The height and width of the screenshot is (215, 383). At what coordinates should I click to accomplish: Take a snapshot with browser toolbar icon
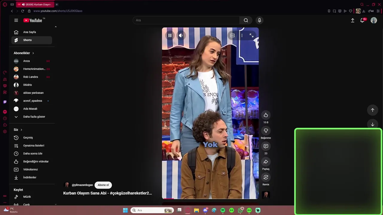click(x=334, y=11)
